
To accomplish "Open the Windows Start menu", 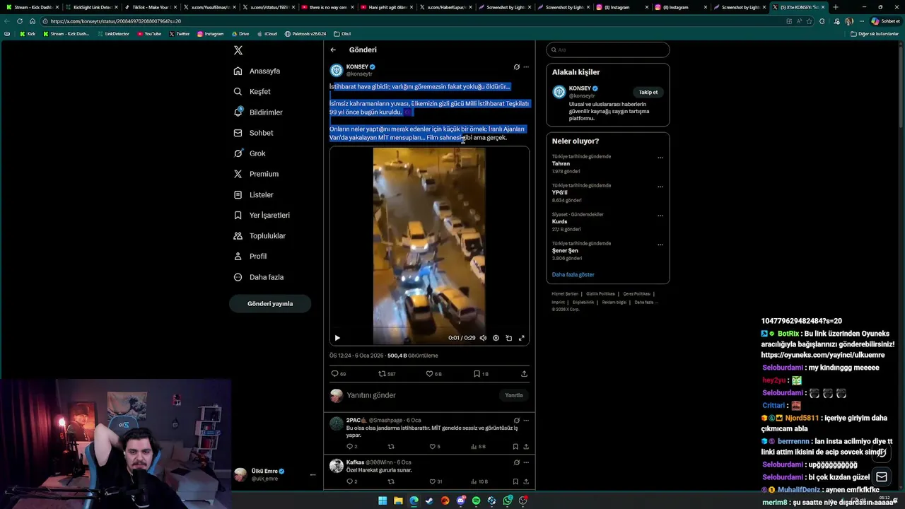I will pos(383,501).
